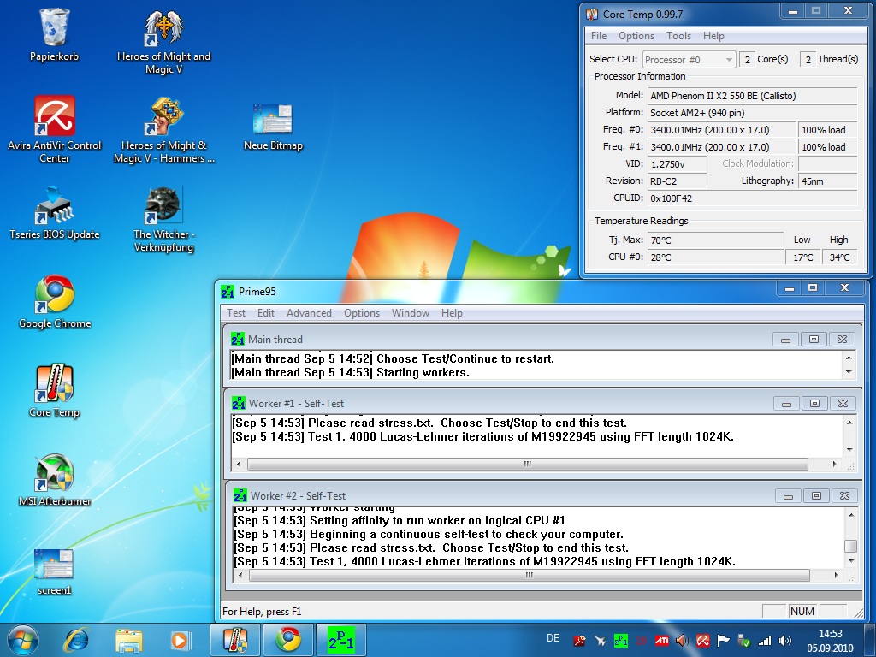Click the Safely Remove Hardware tray icon
The image size is (876, 657).
tap(743, 641)
